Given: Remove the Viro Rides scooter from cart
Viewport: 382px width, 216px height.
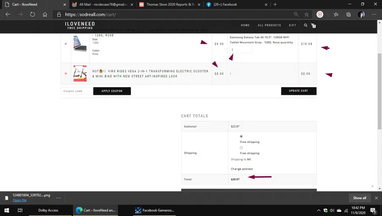Looking at the screenshot, I should point(65,74).
